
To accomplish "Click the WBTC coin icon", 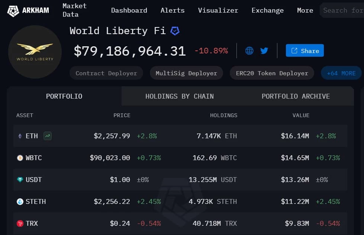I will [x=20, y=158].
